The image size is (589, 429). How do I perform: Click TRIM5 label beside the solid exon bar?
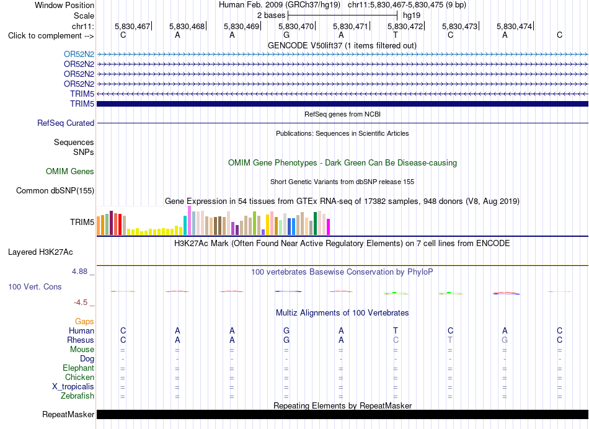point(82,104)
